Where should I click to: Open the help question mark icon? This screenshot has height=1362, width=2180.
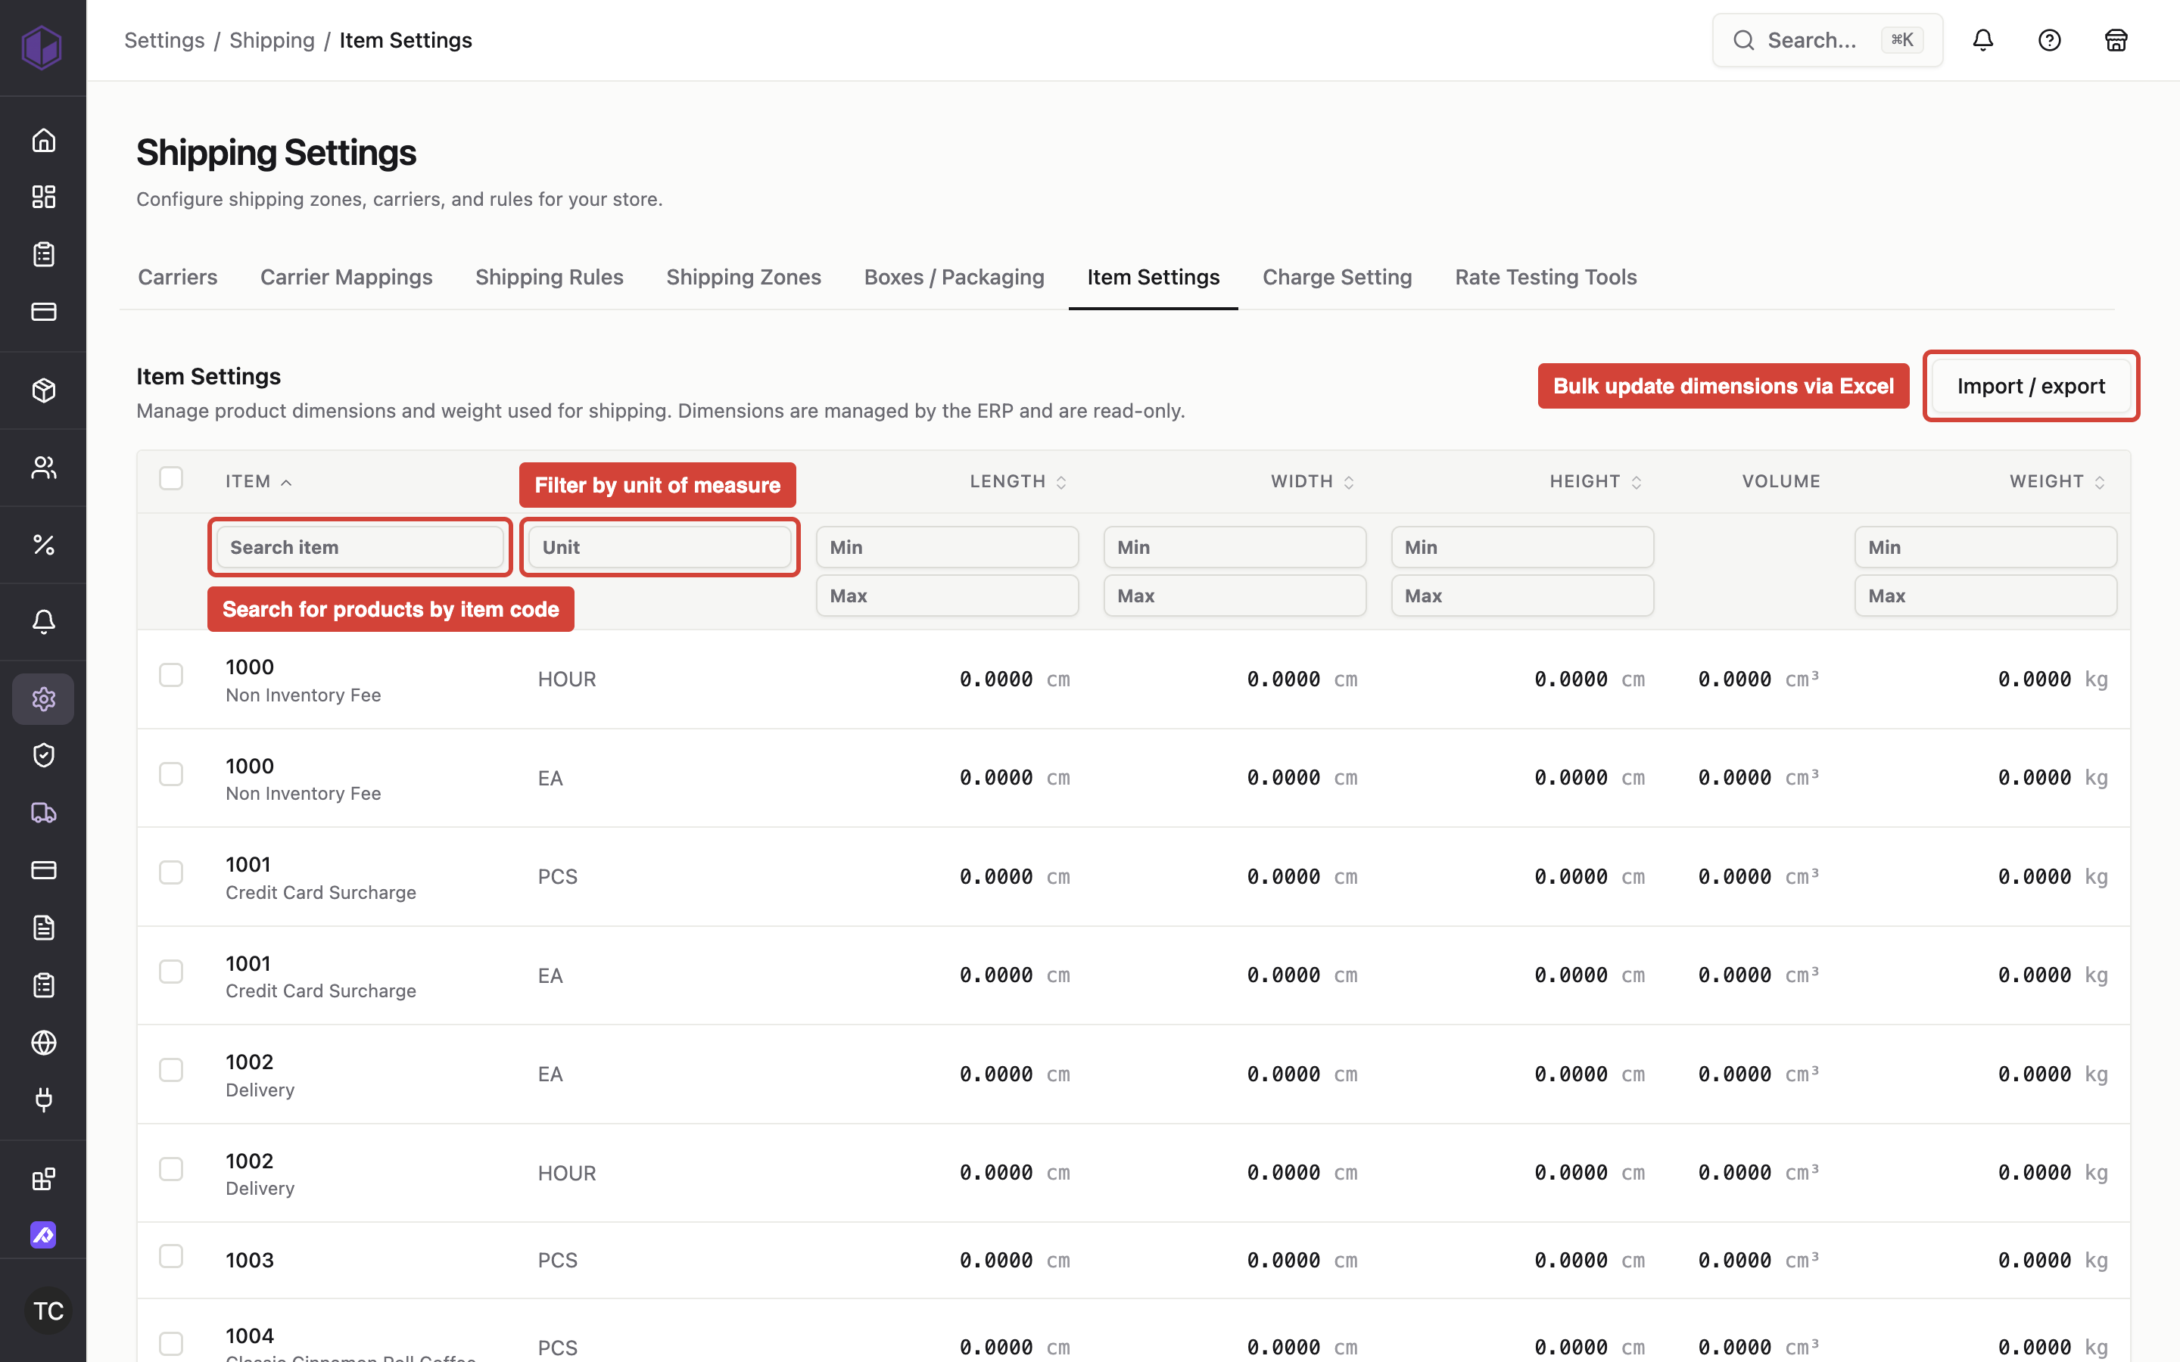coord(2049,41)
